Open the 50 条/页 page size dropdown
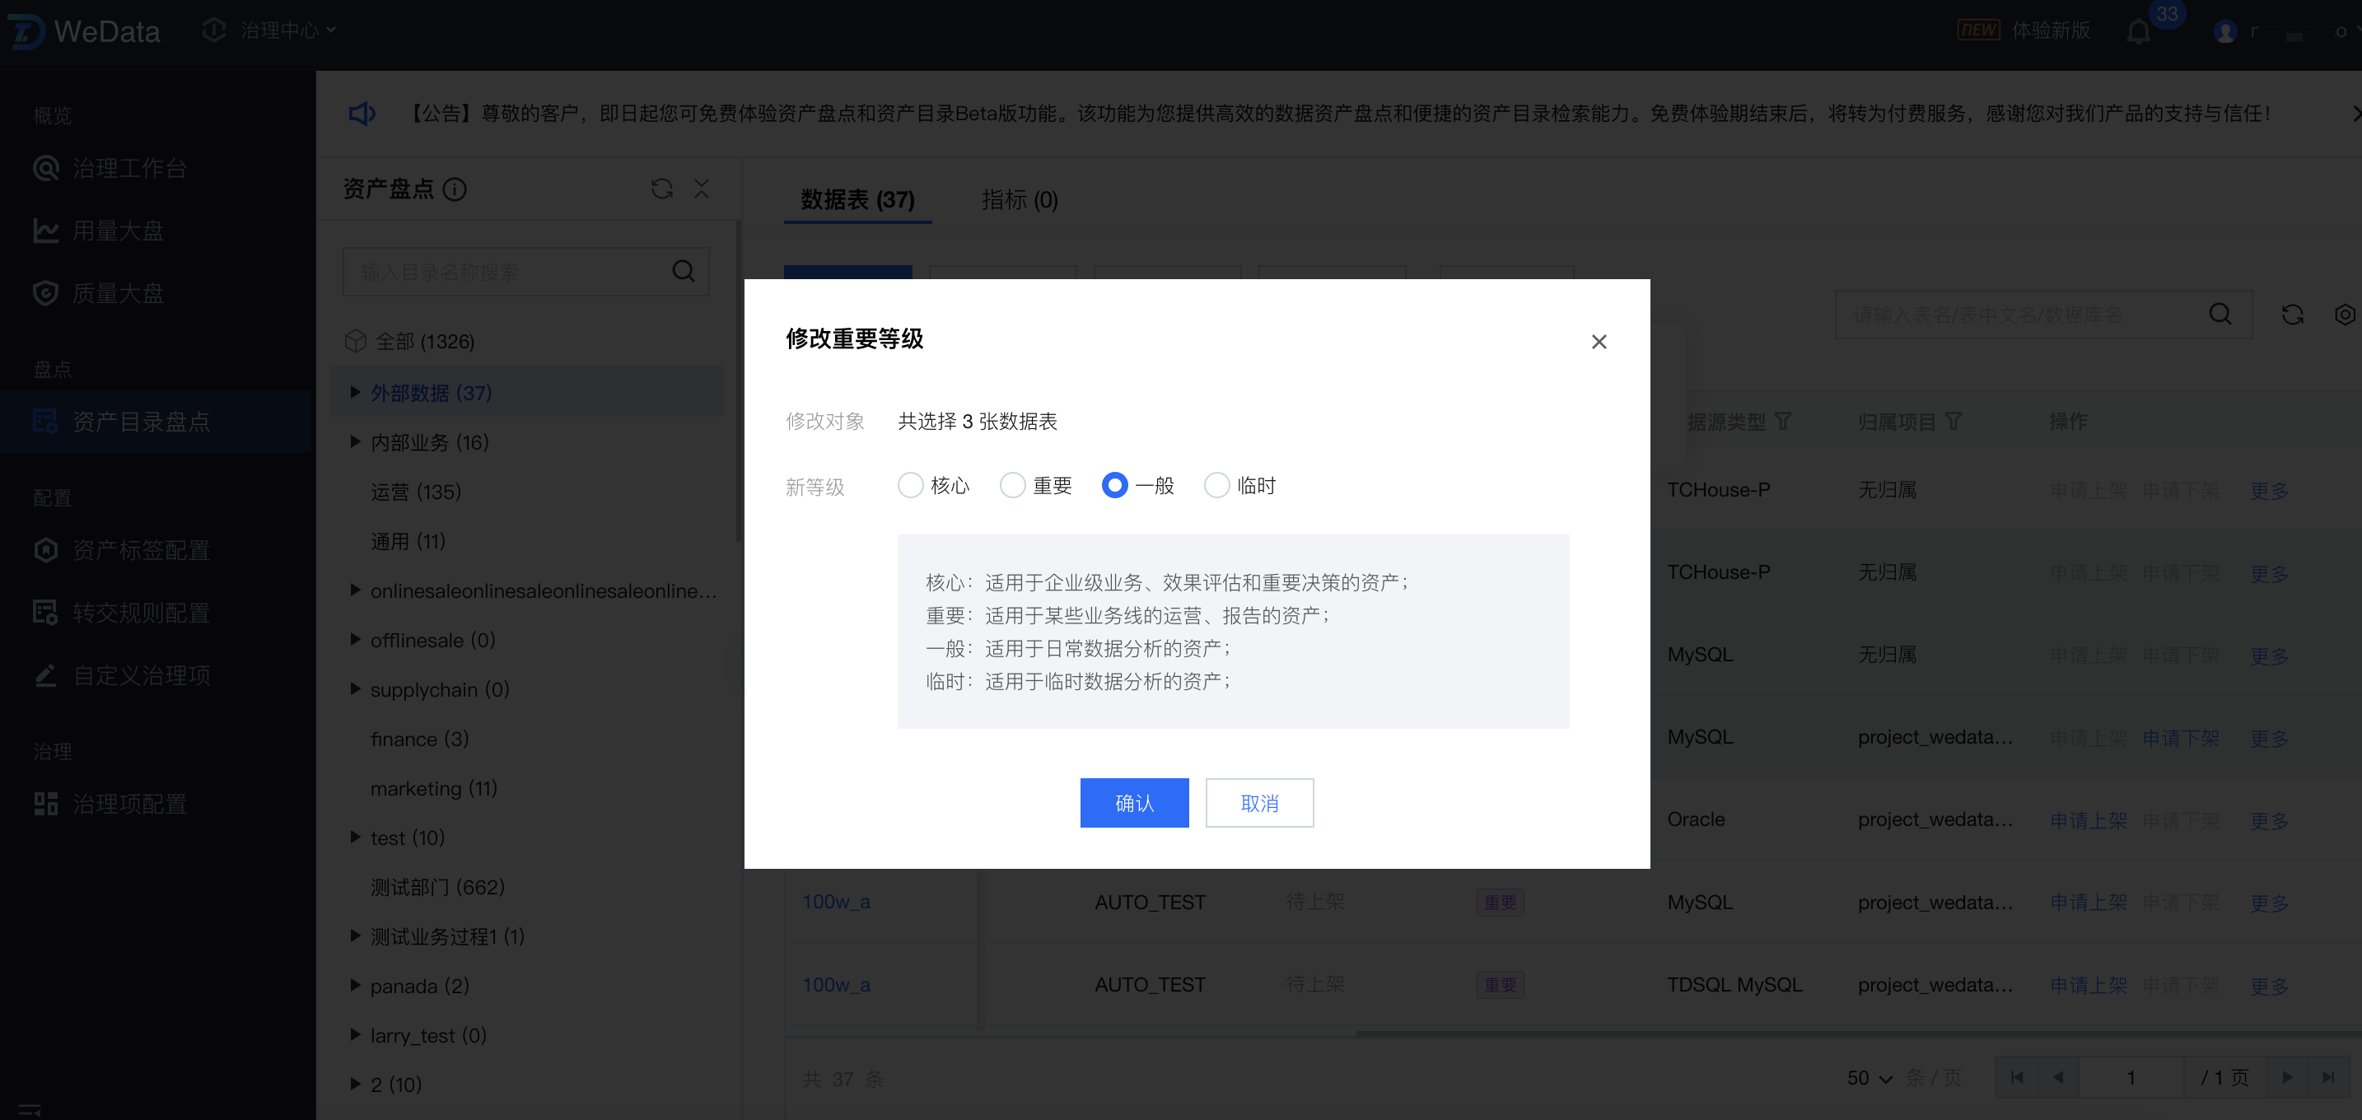 coord(1869,1078)
